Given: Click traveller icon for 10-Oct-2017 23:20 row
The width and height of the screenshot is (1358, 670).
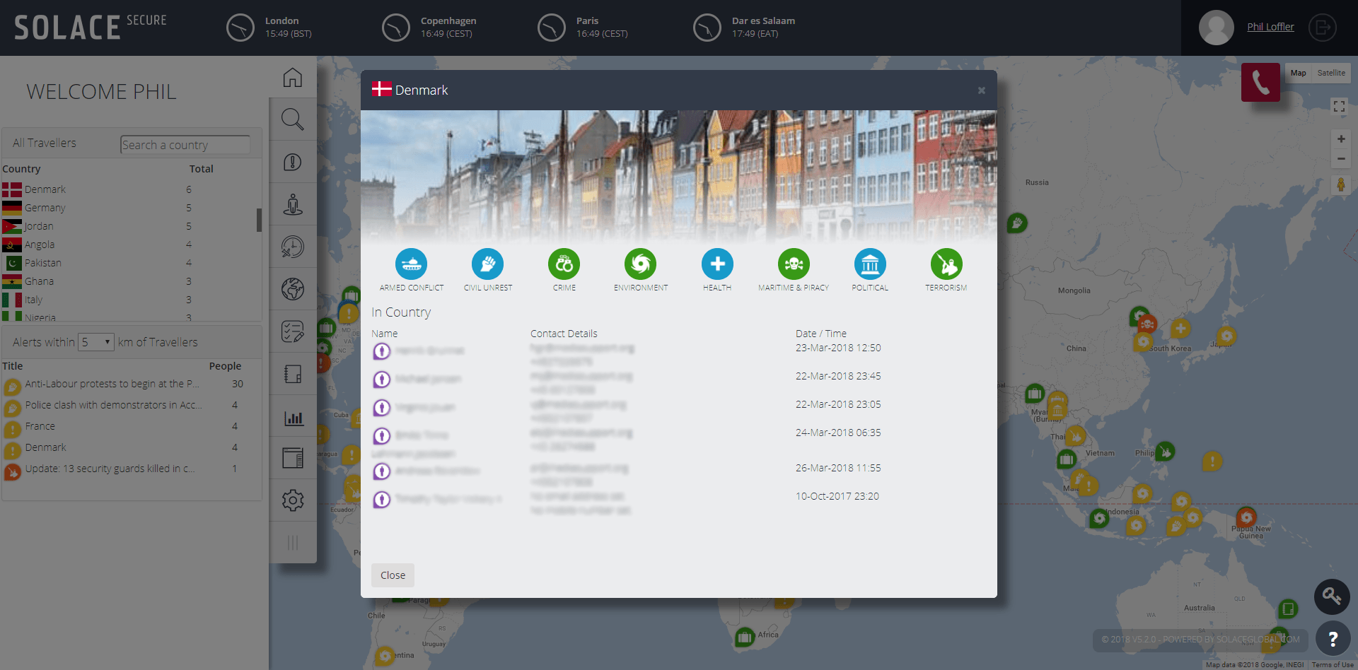Looking at the screenshot, I should coord(382,500).
